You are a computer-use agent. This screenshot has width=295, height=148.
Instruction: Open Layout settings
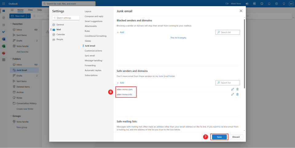[88, 11]
